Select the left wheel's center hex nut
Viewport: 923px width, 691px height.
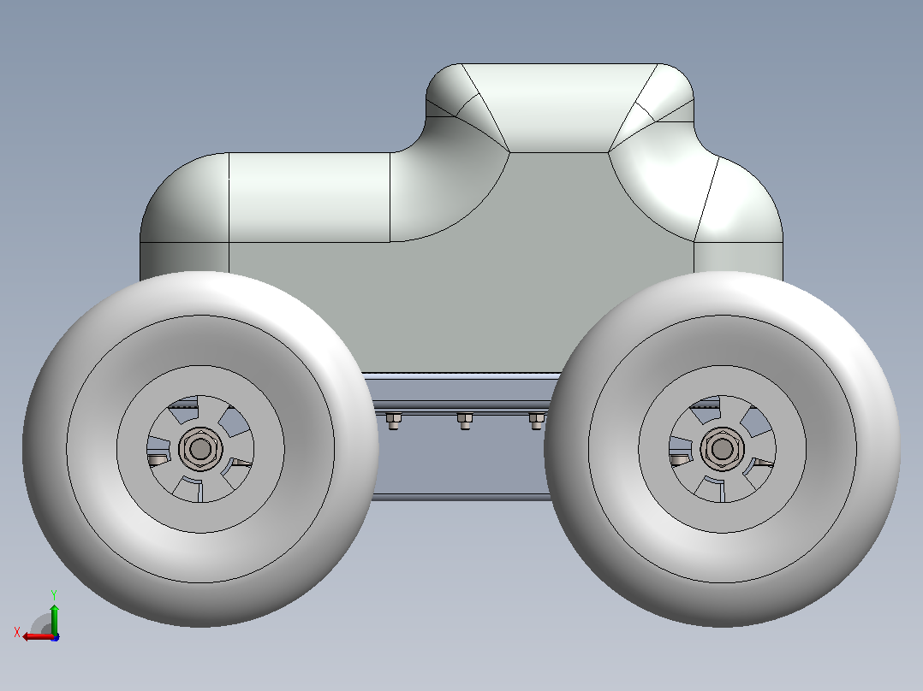(x=200, y=449)
